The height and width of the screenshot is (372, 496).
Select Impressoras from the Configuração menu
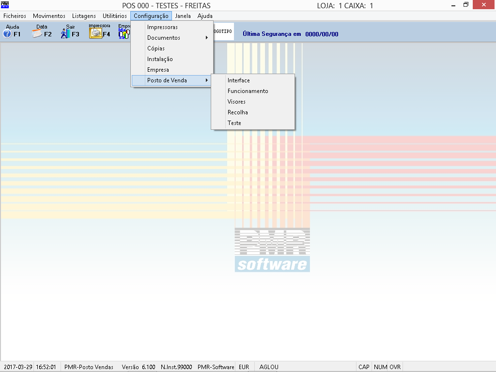[x=162, y=27]
